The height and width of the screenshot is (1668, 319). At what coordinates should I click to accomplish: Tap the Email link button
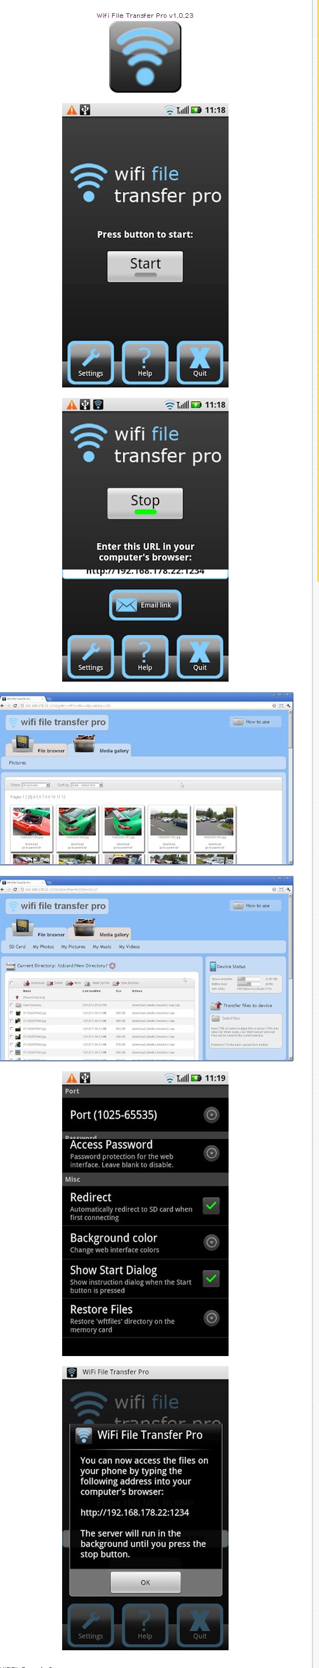click(x=145, y=605)
